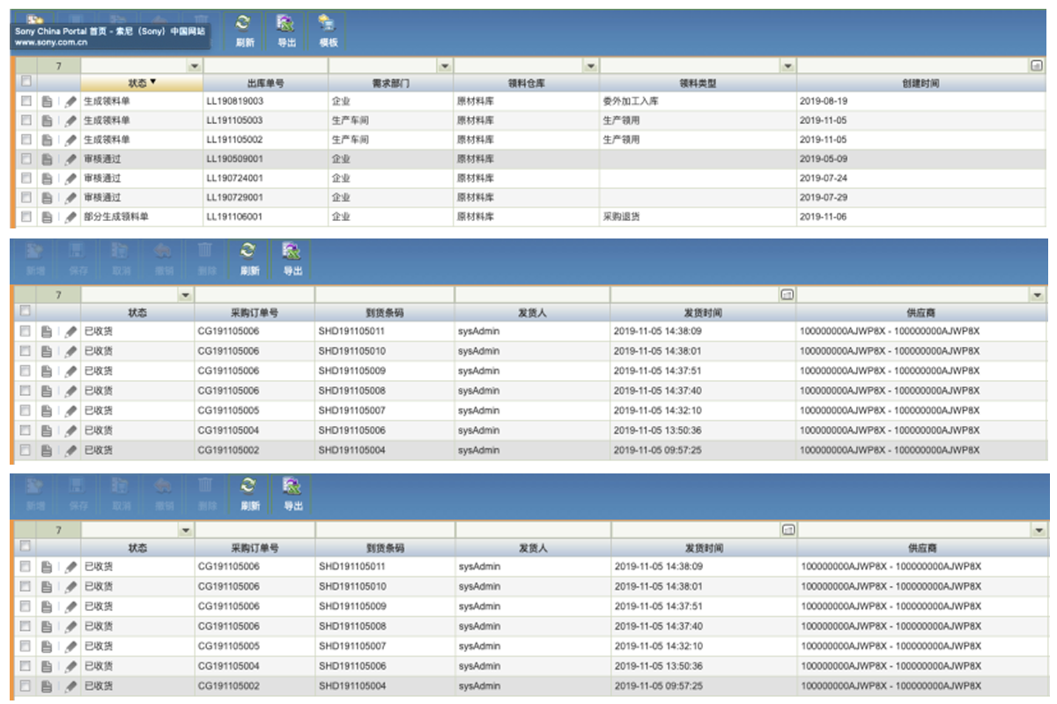Click the edit pencil for row LL191106001
Screen dimensions: 1057x704
(x=70, y=216)
